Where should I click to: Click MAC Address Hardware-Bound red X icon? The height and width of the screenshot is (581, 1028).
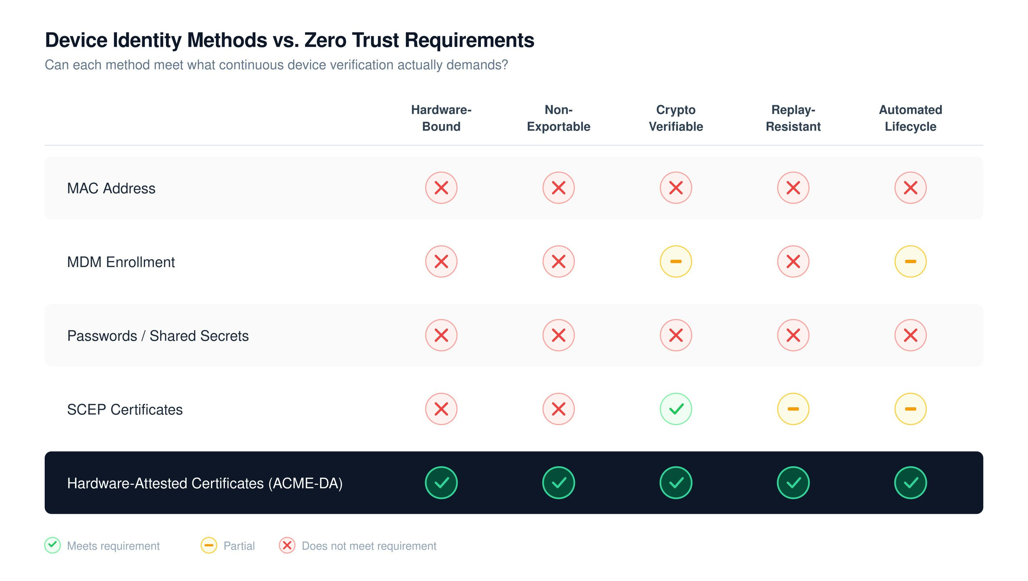[441, 188]
